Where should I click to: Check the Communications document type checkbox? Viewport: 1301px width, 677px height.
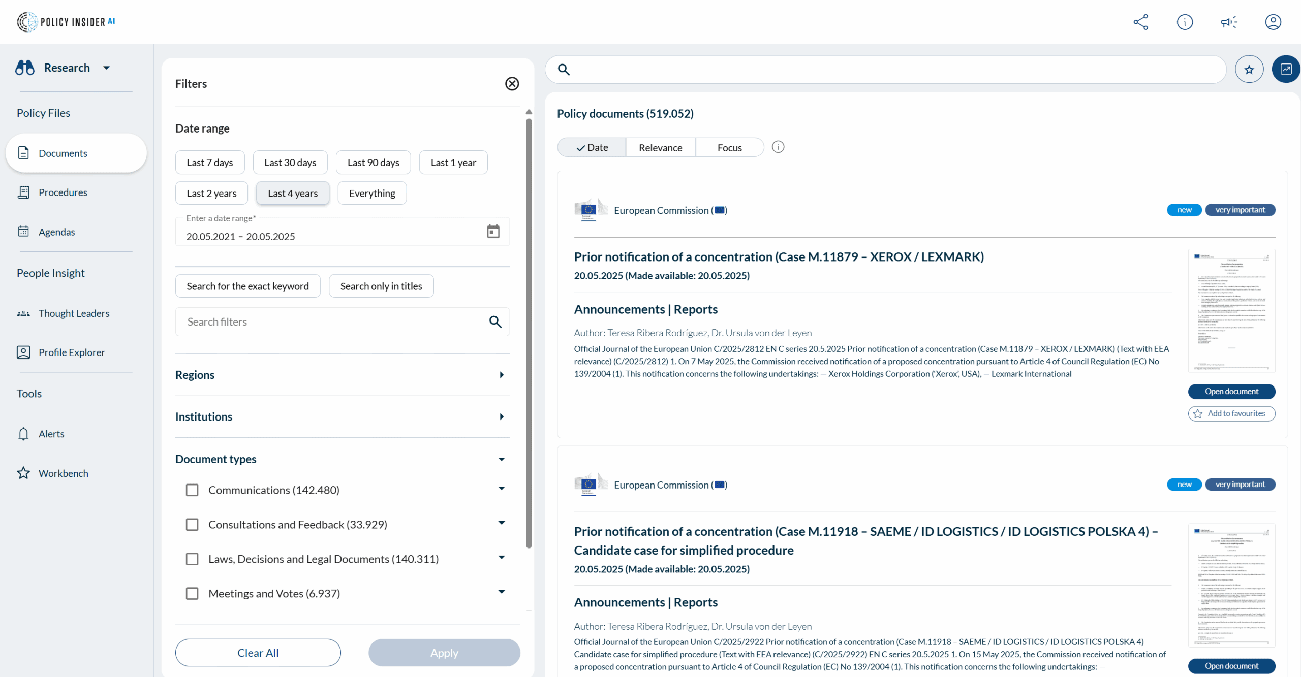tap(192, 490)
